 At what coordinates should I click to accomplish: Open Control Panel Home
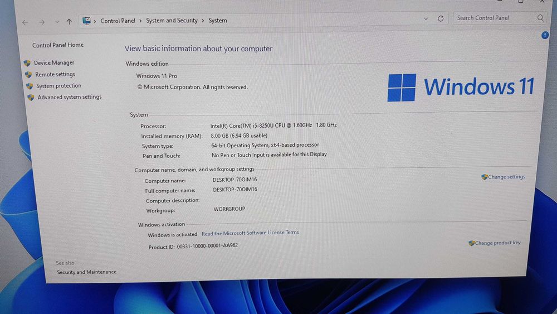(x=58, y=45)
